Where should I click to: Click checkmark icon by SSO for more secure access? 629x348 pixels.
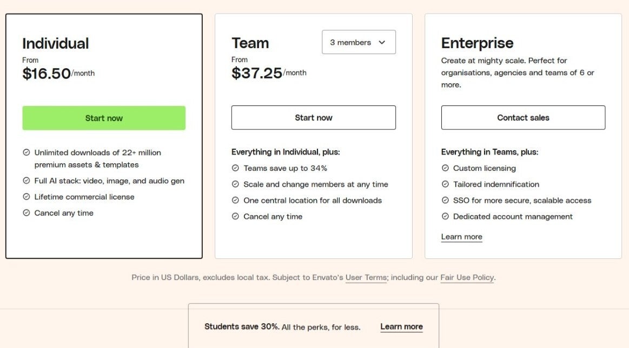point(445,200)
